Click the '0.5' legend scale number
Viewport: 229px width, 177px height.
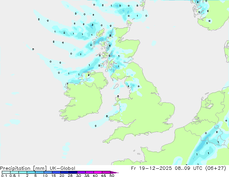tap(13, 176)
